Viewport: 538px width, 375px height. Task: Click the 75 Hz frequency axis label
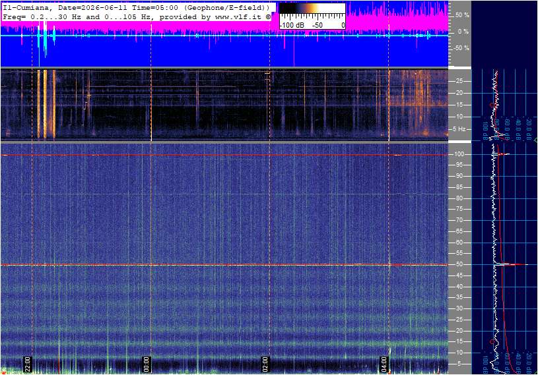[459, 209]
